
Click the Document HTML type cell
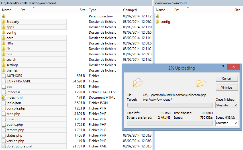pyautogui.click(x=102, y=98)
